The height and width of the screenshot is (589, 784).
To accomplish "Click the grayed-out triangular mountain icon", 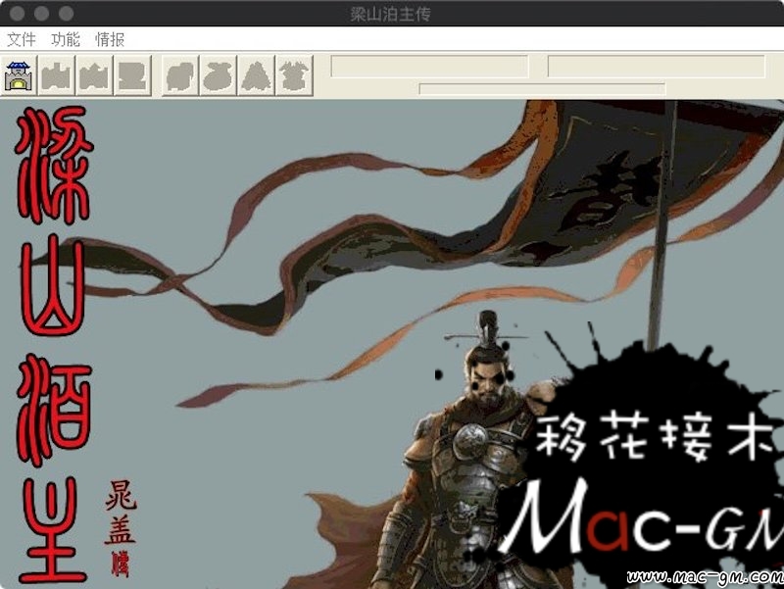I will pyautogui.click(x=257, y=75).
